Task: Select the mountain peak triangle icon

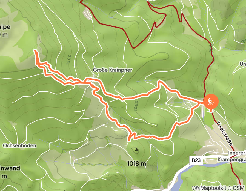Action: (137, 150)
